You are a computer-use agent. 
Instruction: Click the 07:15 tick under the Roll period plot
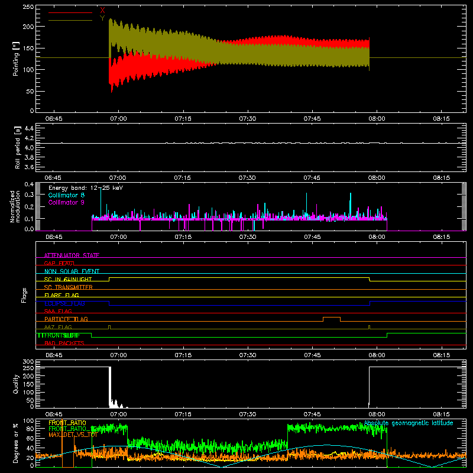182,178
